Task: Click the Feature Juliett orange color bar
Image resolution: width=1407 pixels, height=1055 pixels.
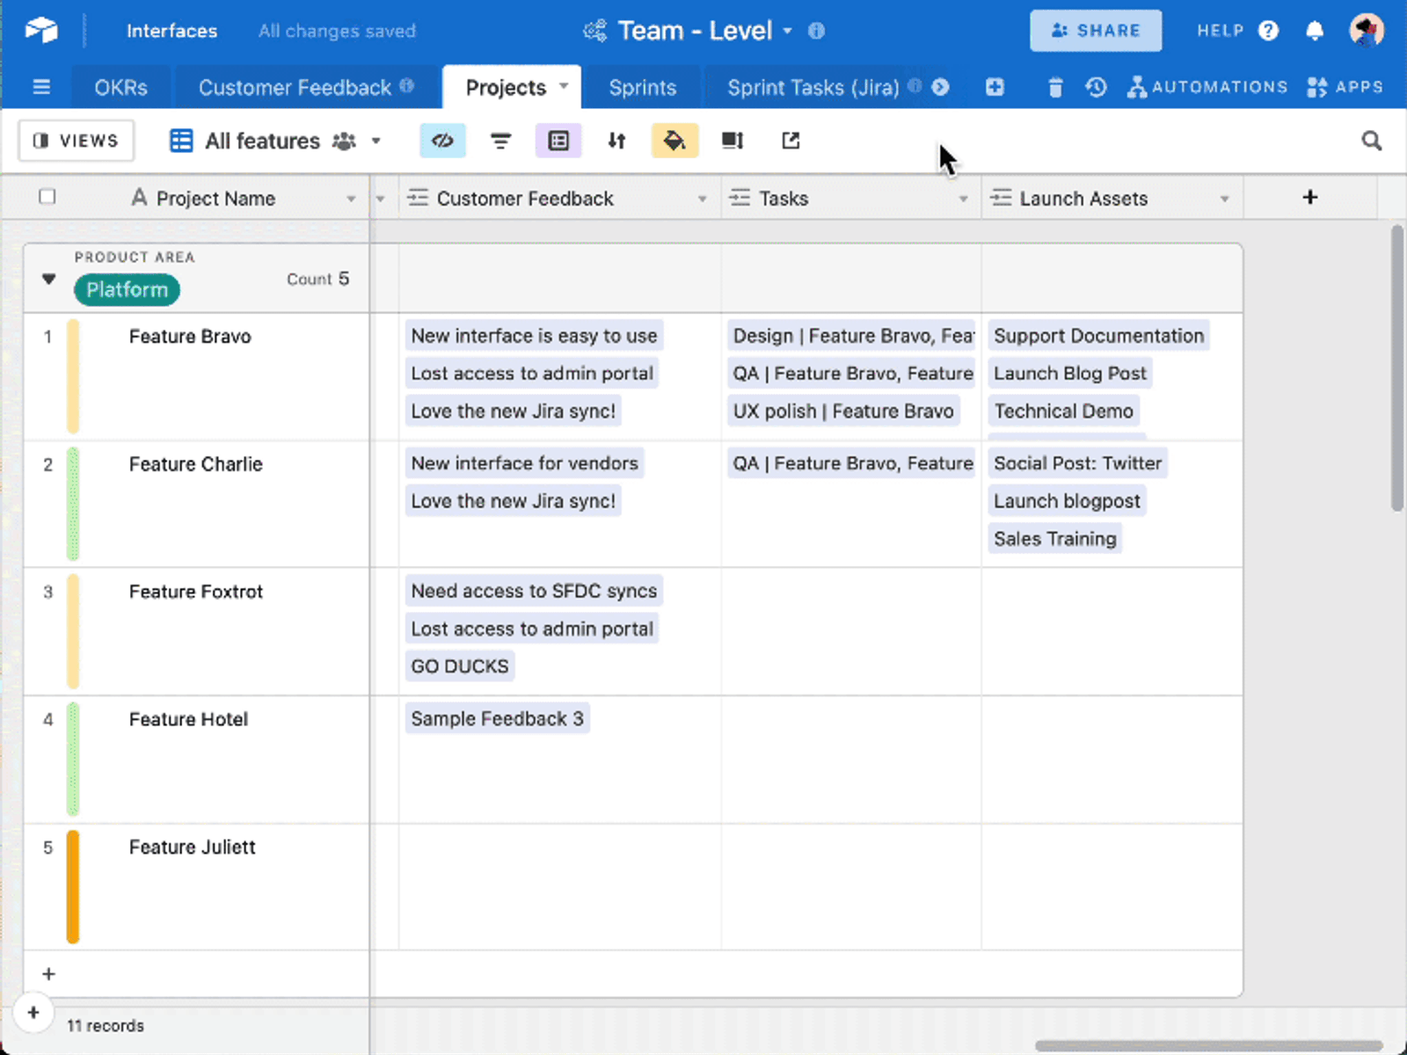Action: click(x=73, y=886)
